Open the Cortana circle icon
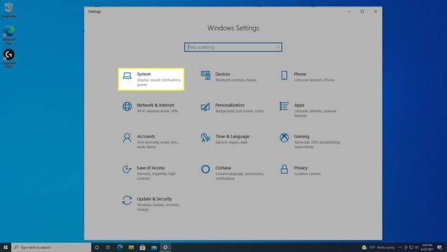This screenshot has width=447, height=252. point(205,169)
